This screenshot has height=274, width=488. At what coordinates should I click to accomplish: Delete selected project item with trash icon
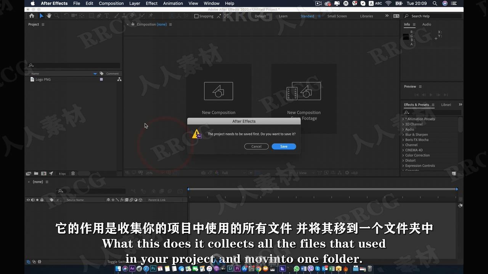coord(73,174)
